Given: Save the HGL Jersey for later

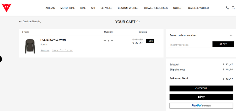Looking at the screenshot, I should coord(62,50).
